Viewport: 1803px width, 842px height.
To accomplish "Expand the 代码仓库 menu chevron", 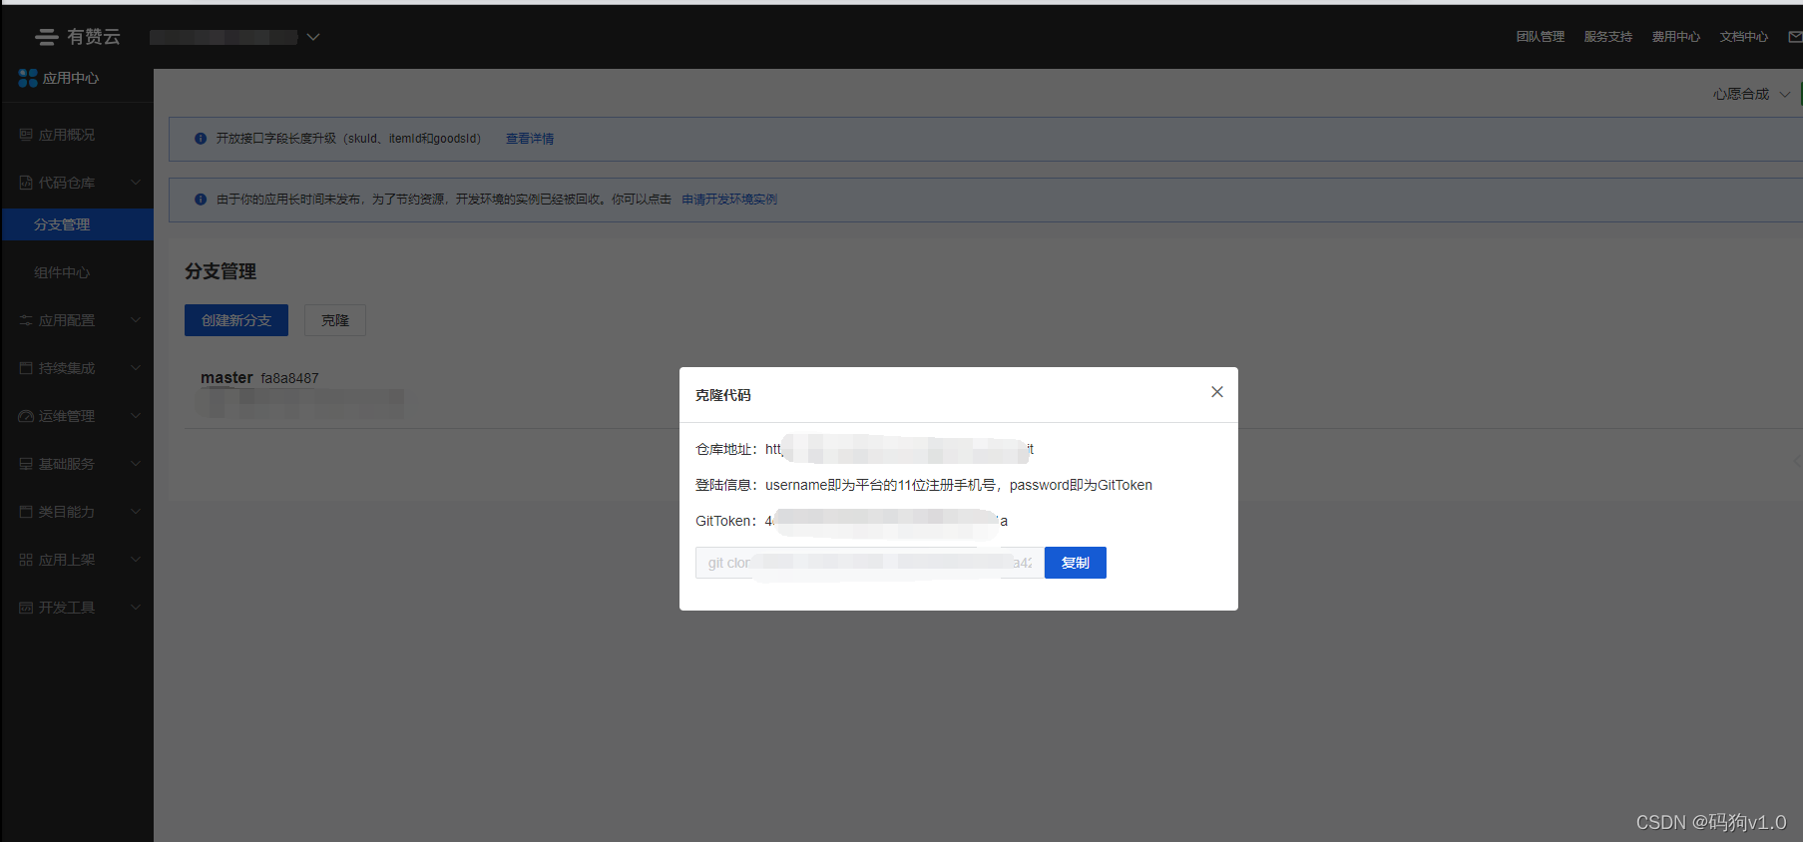I will pos(136,183).
